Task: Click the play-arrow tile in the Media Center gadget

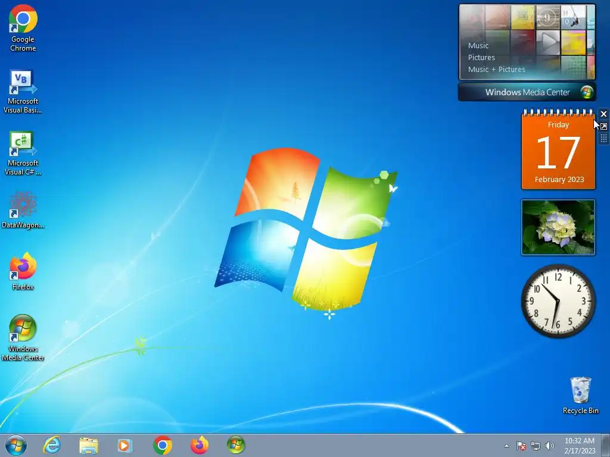Action: point(548,42)
